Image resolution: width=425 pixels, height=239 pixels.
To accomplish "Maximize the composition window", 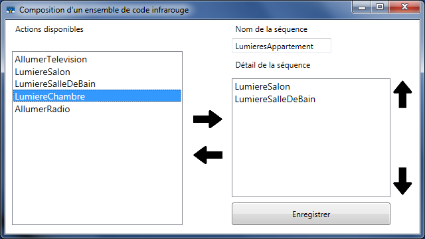I will pos(380,7).
